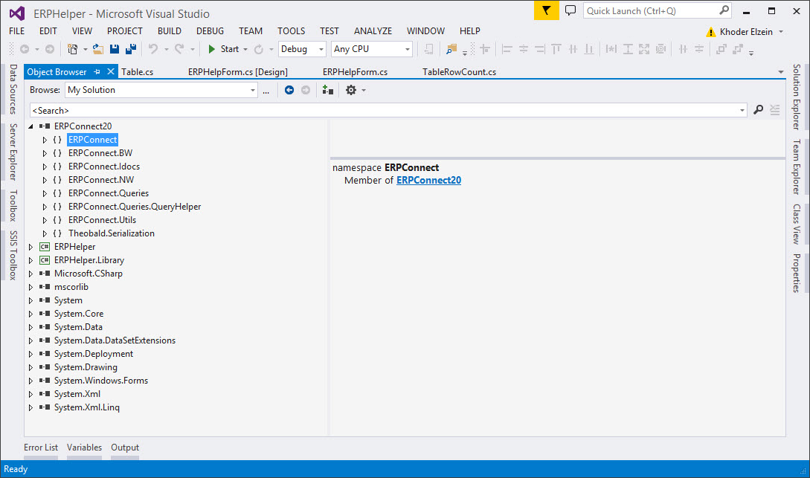Open the document tabs overflow dropdown
The image size is (810, 478).
[780, 72]
